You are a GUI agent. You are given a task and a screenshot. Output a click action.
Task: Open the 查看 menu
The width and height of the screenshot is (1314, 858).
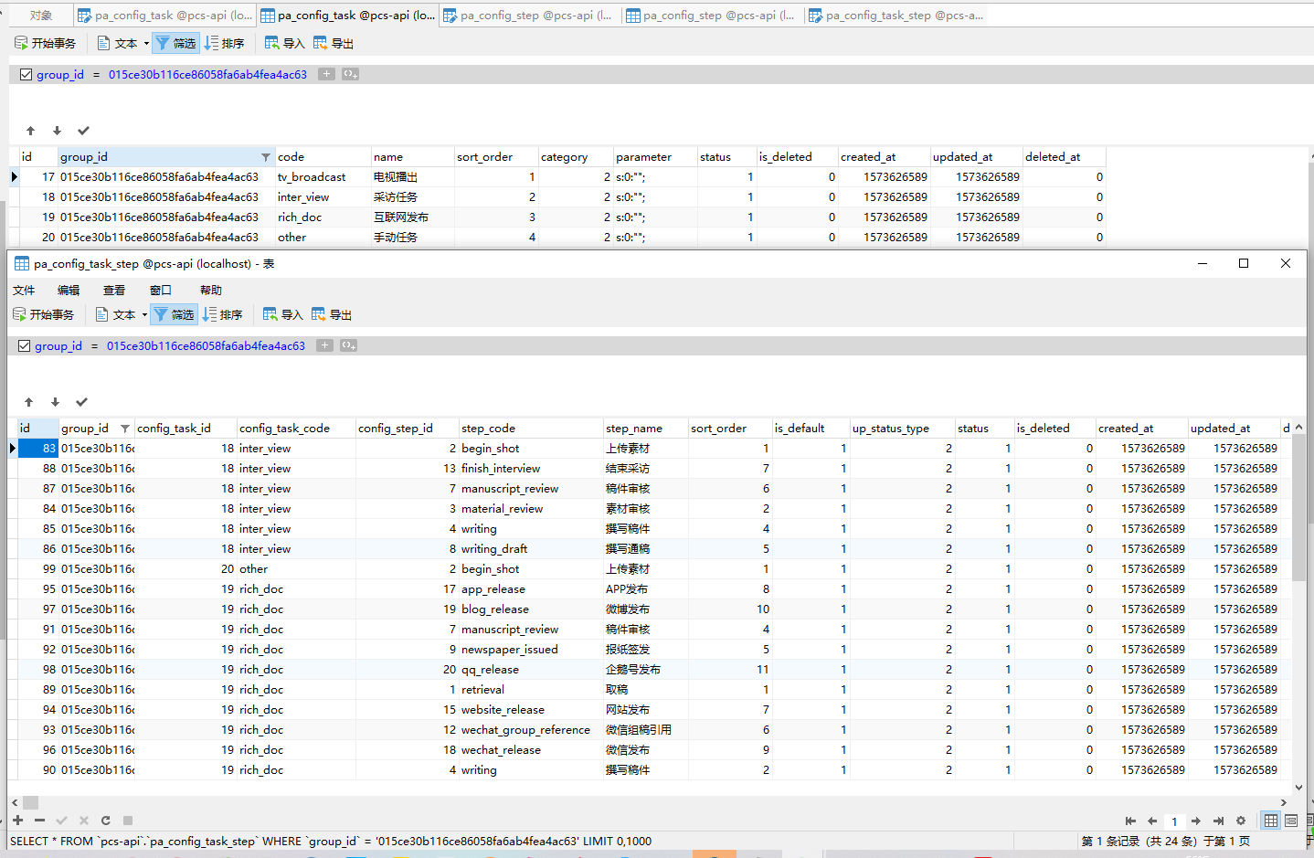pos(114,291)
